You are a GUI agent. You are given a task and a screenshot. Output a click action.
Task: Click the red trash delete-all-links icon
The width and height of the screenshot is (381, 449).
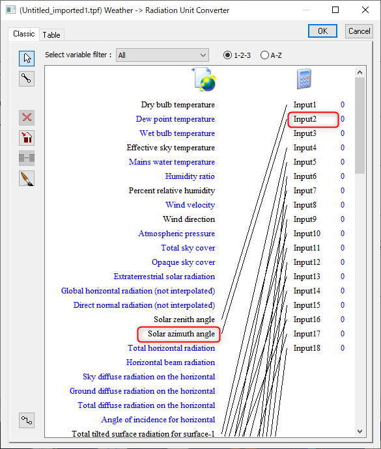pyautogui.click(x=27, y=138)
